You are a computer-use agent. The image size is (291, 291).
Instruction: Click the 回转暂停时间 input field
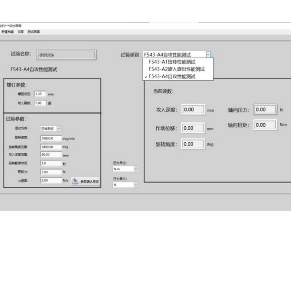click(51, 163)
